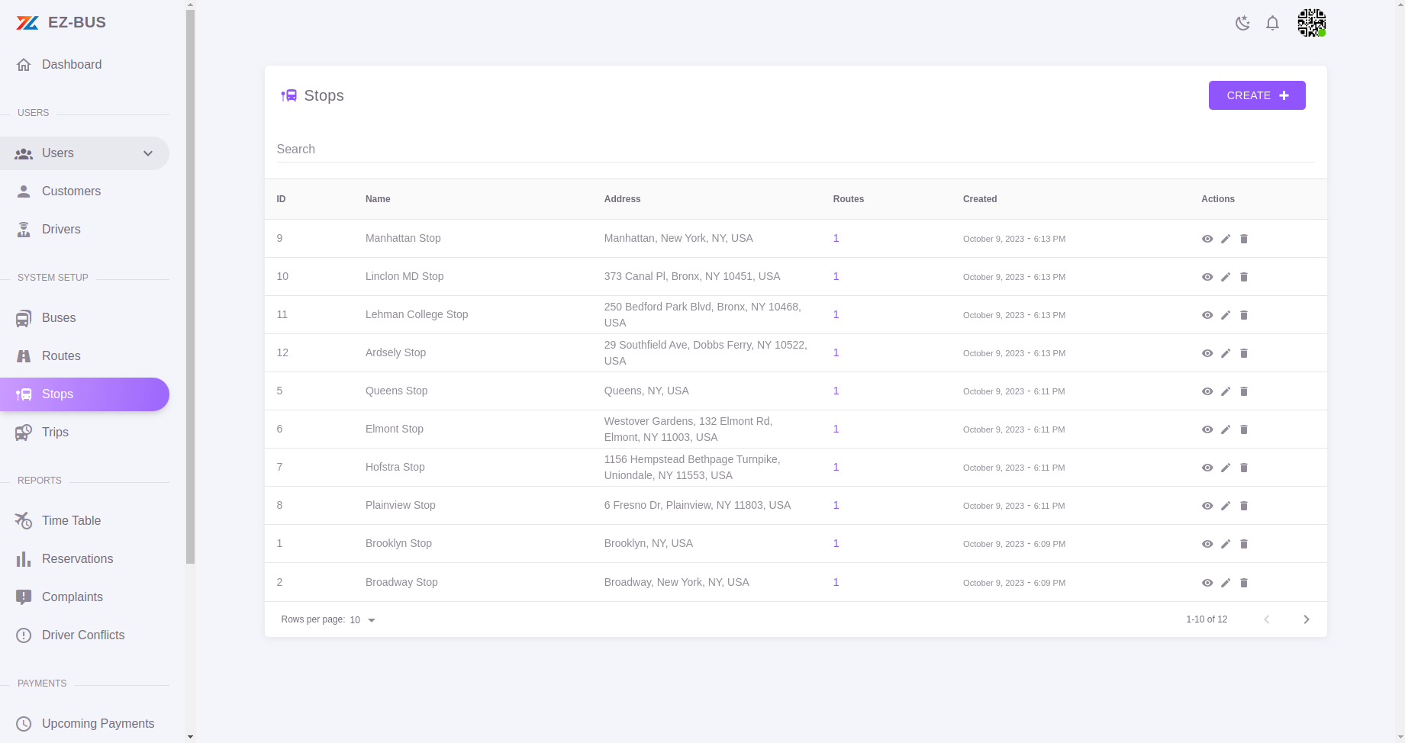View details of Manhattan Stop with eye icon
Screen dimensions: 1405x743
click(1207, 238)
